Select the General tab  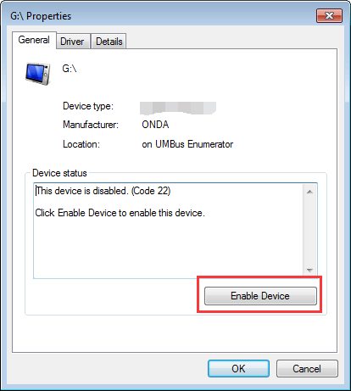[x=34, y=40]
